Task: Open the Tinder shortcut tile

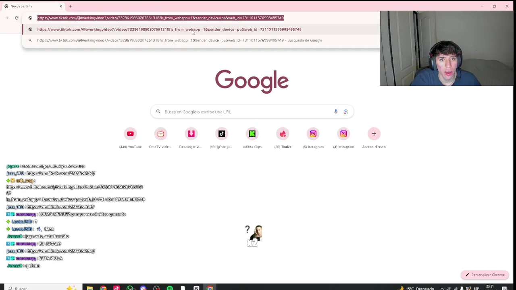Action: (283, 138)
